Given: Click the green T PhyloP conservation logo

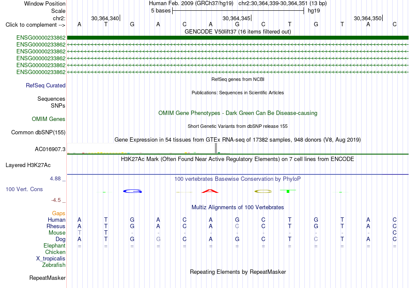Looking at the screenshot, I should (288, 191).
